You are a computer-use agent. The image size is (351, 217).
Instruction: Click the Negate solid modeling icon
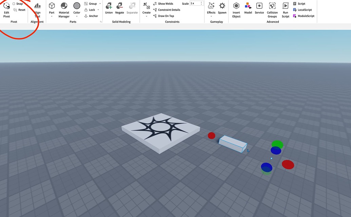click(119, 7)
